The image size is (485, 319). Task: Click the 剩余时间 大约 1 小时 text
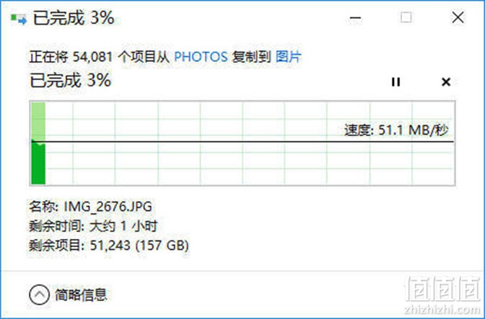coord(93,226)
